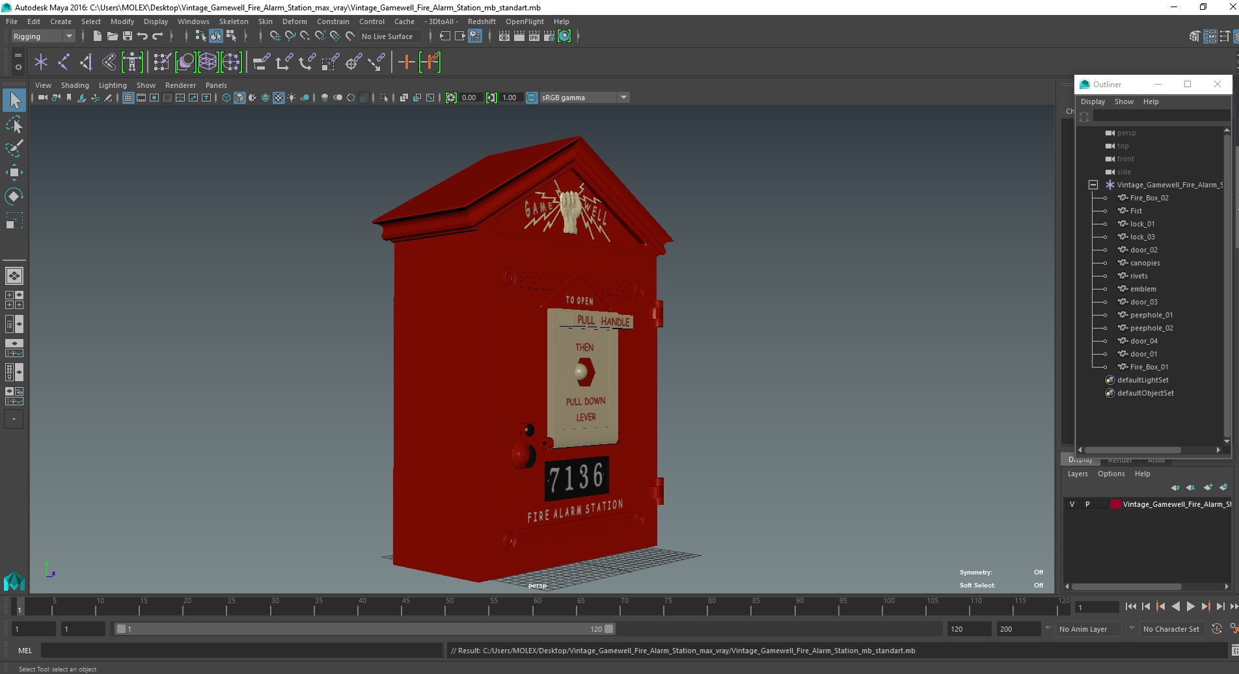Click the Open Scene folder icon
This screenshot has height=674, width=1239.
click(112, 36)
